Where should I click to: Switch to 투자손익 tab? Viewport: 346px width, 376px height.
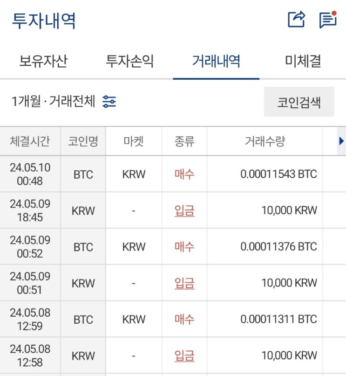coord(130,61)
